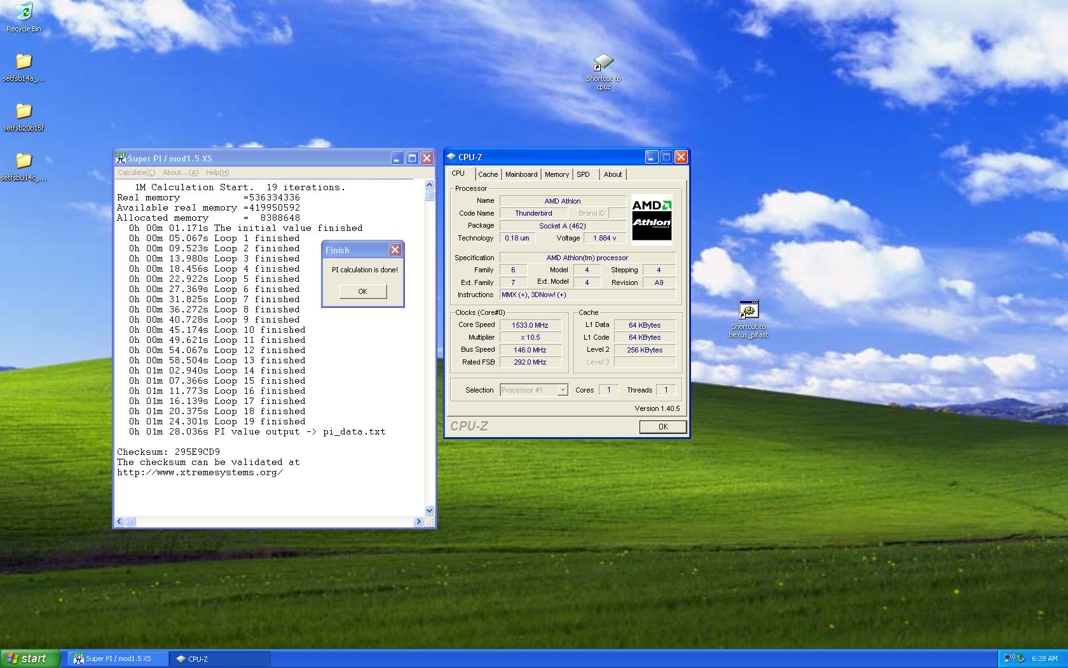Click the 'Loop 19 finished' line
1068x668 pixels.
tap(217, 422)
